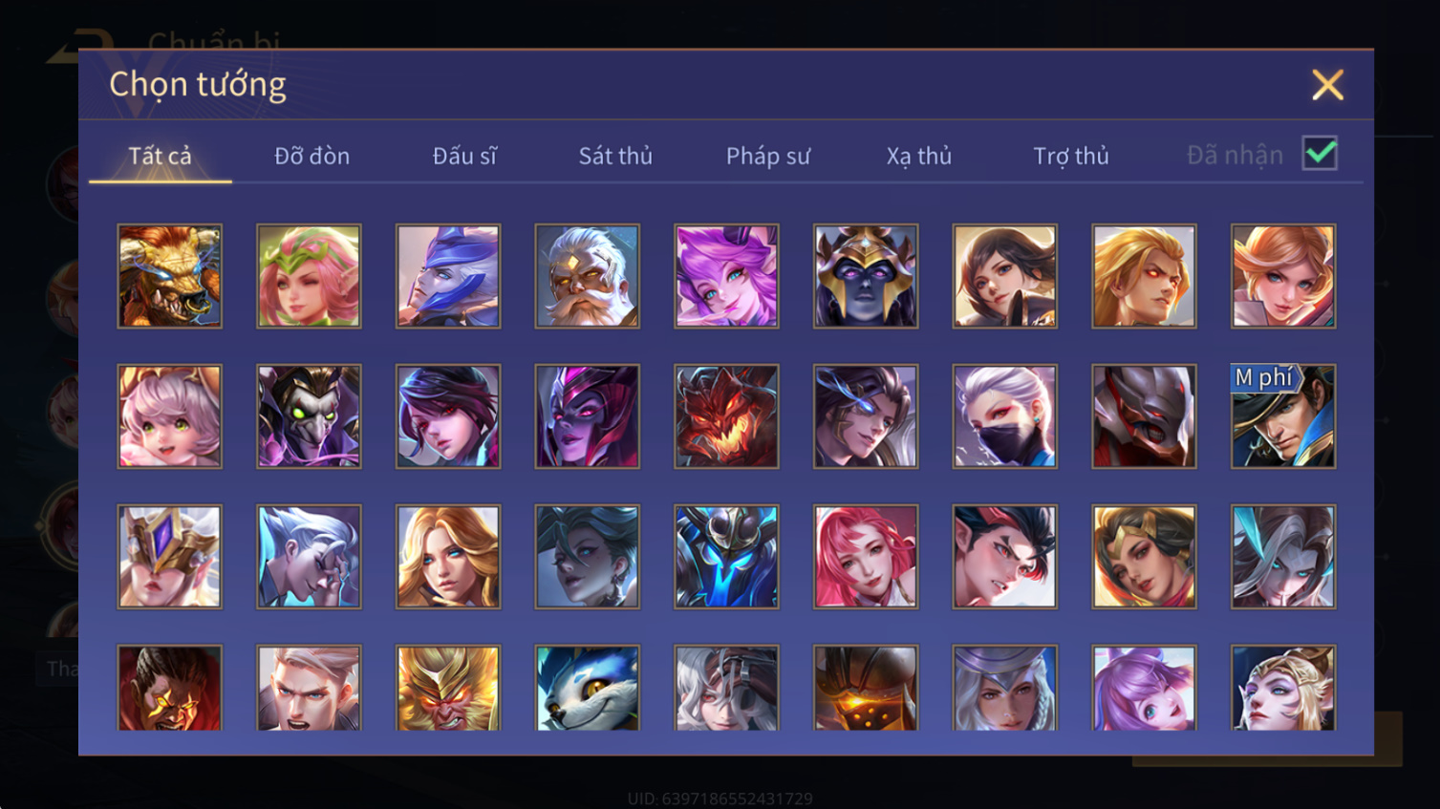Filter heroes by 'Pháp sư' tab
The image size is (1440, 809).
(x=768, y=156)
